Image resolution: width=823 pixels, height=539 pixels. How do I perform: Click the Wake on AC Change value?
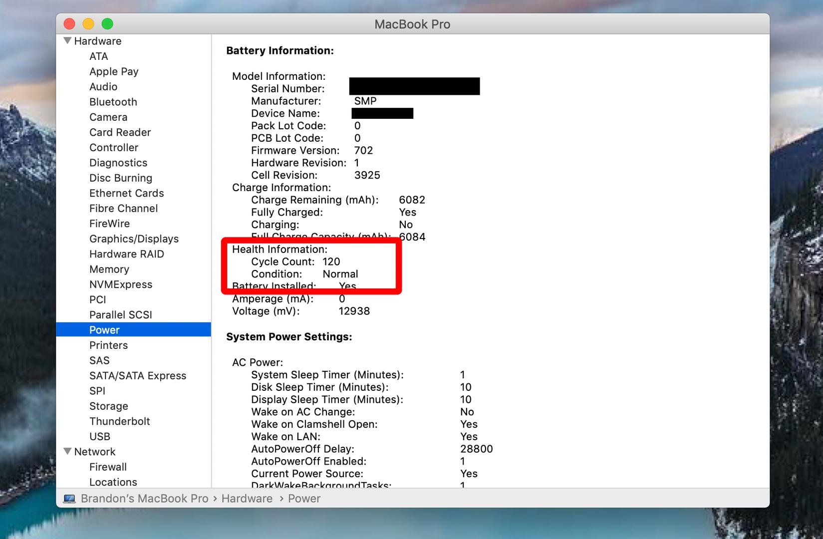[467, 412]
